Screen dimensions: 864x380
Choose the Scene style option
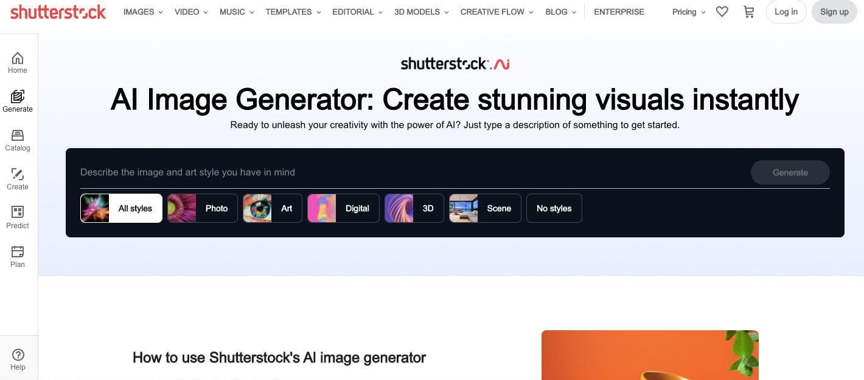485,208
